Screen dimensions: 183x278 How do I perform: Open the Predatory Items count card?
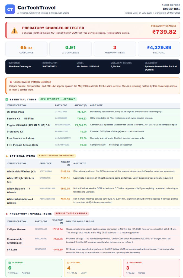click(x=115, y=49)
